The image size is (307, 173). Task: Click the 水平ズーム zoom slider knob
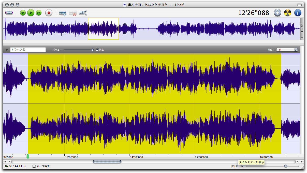[x=286, y=166]
